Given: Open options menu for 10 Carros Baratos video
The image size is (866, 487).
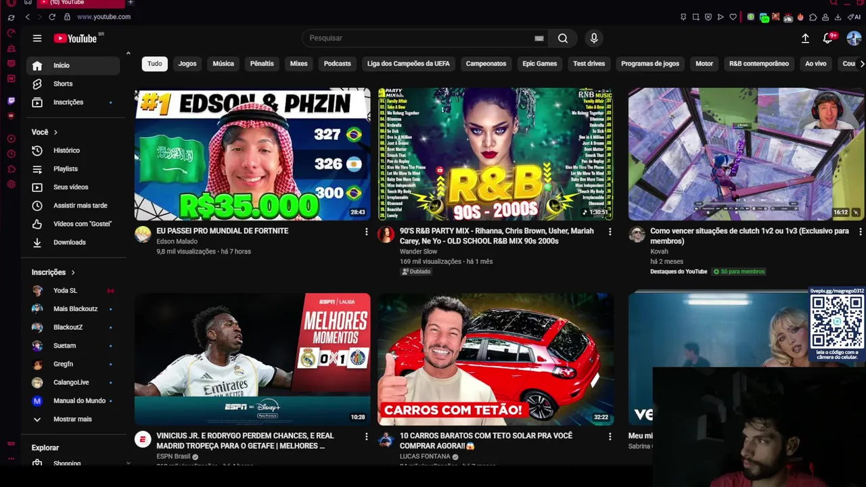Looking at the screenshot, I should click(x=610, y=437).
